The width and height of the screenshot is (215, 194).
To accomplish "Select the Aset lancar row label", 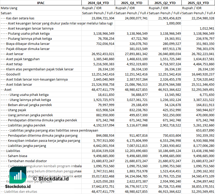I will [15, 54].
